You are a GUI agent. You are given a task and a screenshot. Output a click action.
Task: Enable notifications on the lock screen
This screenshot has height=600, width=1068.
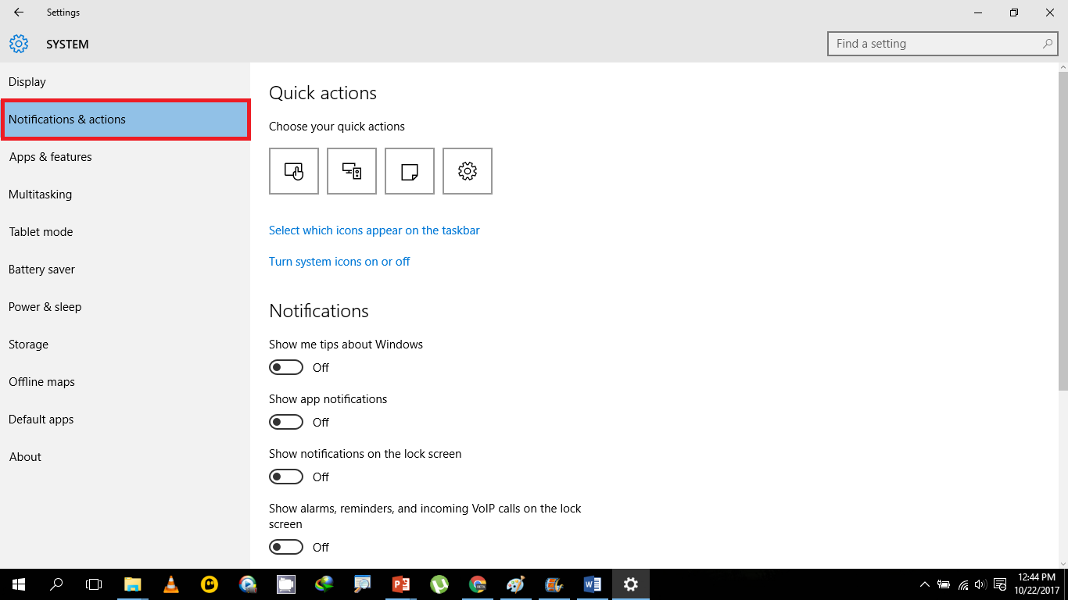point(285,476)
